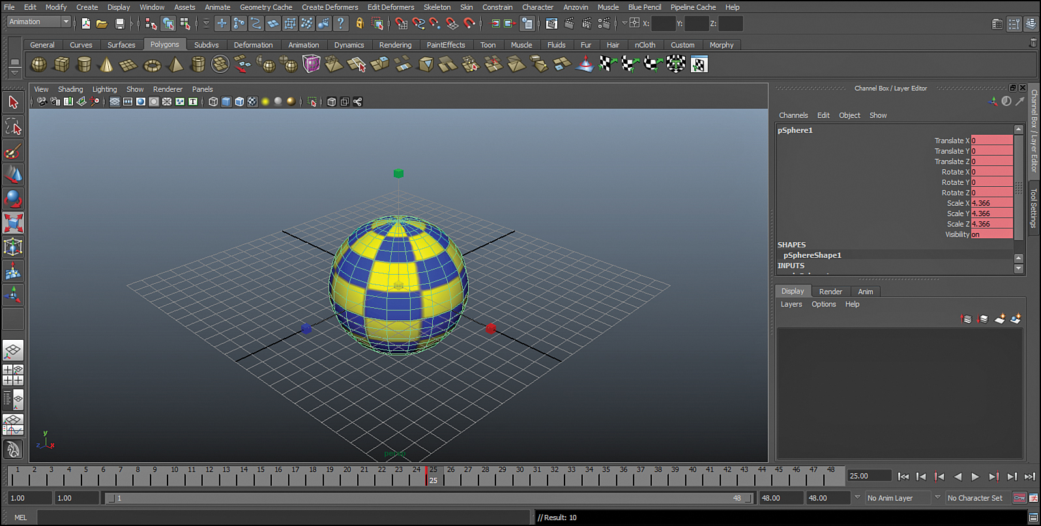Choose the Soft Modification tool
This screenshot has height=526, width=1041.
[13, 271]
